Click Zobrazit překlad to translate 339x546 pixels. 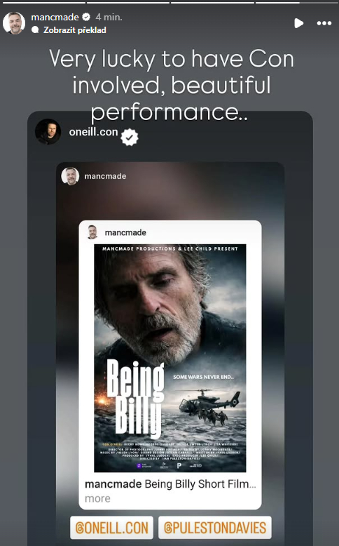[75, 30]
